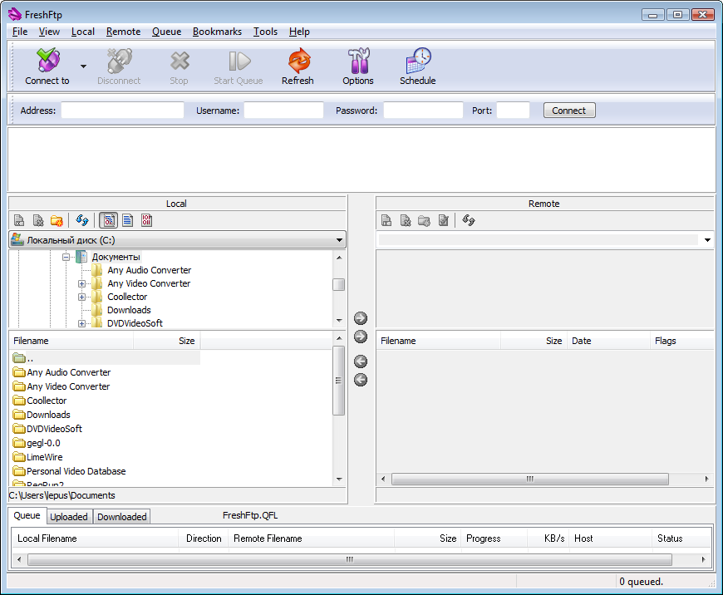This screenshot has height=595, width=723.
Task: Click the second right-pointing transfer arrow
Action: [361, 337]
